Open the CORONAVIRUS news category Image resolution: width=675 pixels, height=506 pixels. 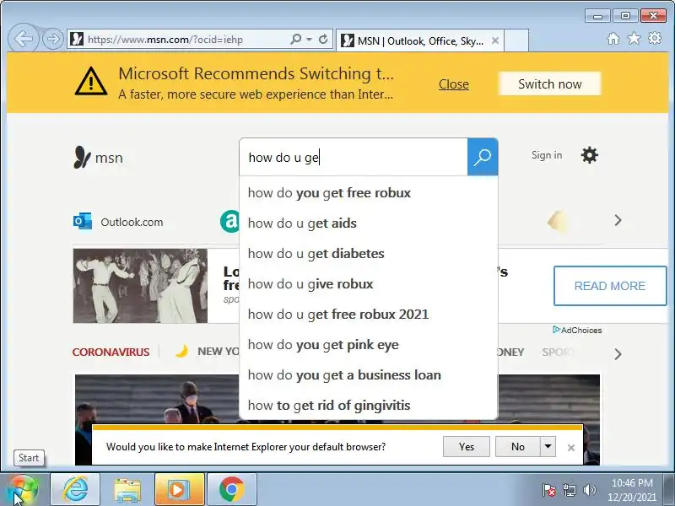[111, 352]
